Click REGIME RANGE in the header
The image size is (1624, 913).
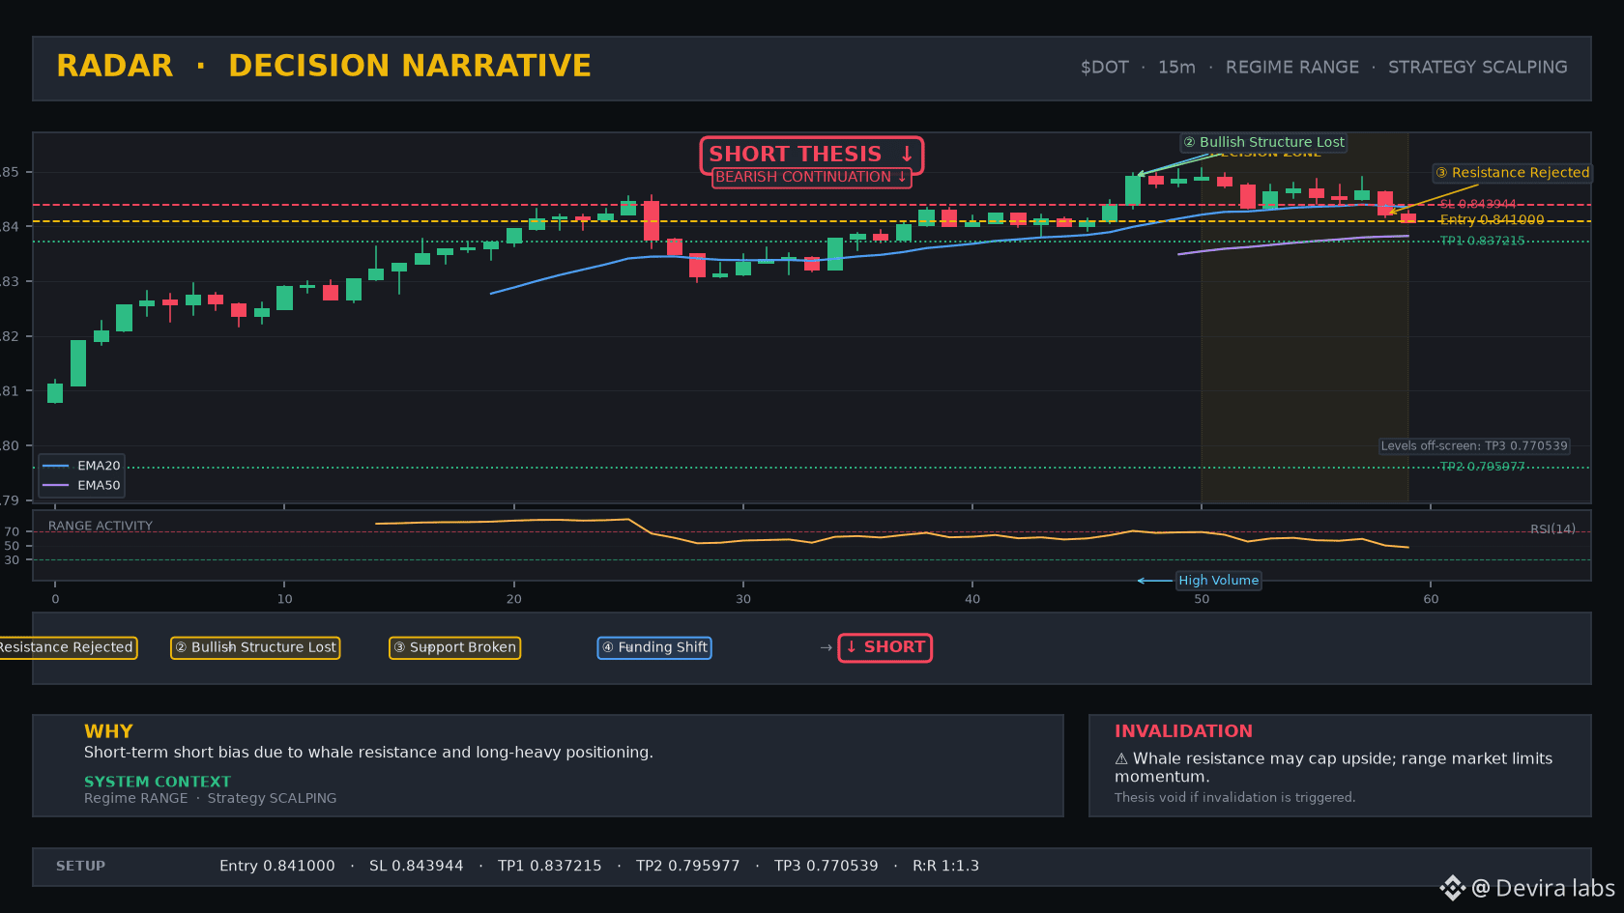pyautogui.click(x=1292, y=68)
